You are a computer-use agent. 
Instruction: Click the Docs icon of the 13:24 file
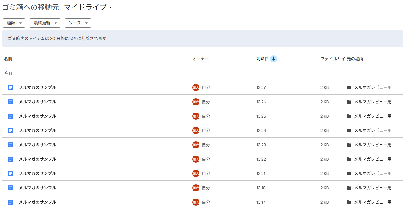[10, 130]
